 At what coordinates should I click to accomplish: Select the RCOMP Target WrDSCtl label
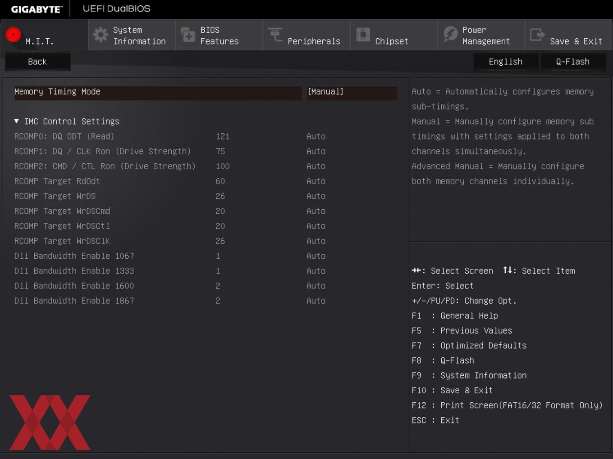(x=62, y=226)
